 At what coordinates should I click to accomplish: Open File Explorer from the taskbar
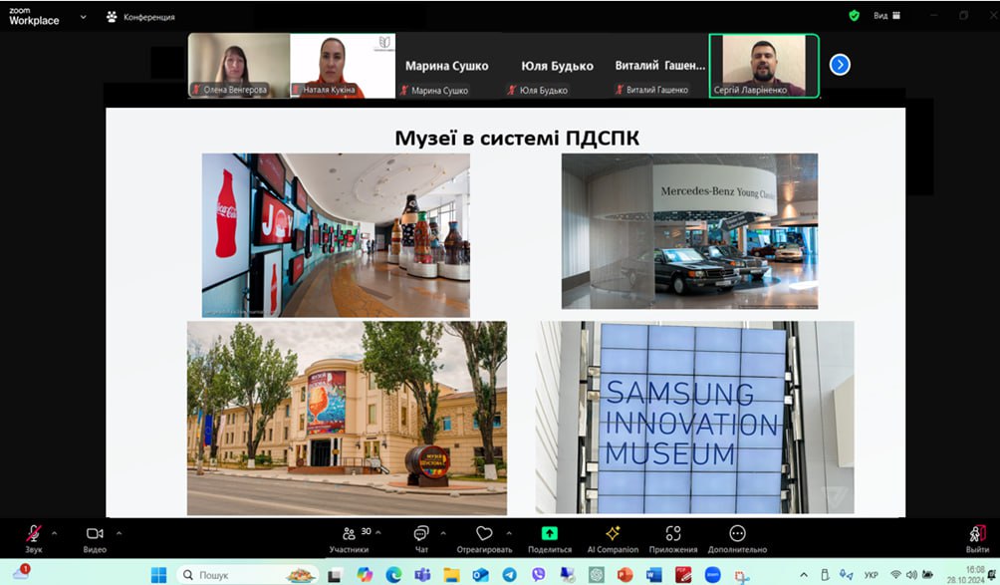coord(451,575)
